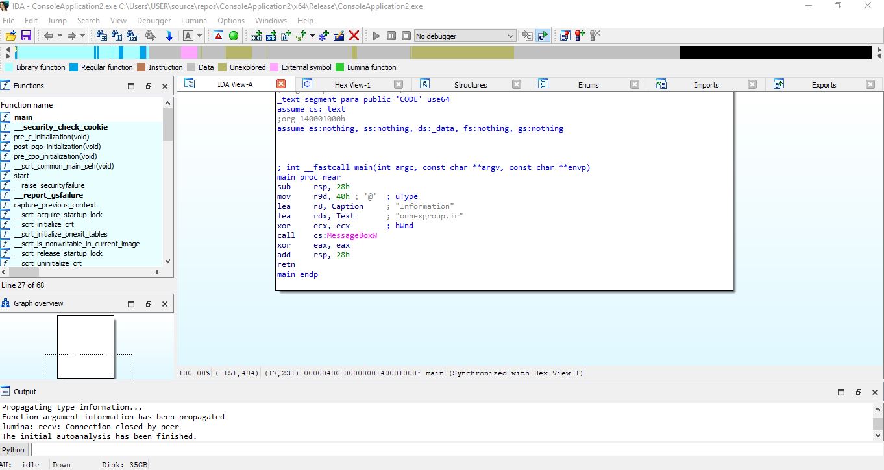Click the Python console language button

(14, 450)
